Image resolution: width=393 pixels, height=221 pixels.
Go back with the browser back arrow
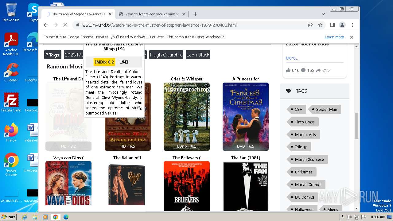point(46,25)
